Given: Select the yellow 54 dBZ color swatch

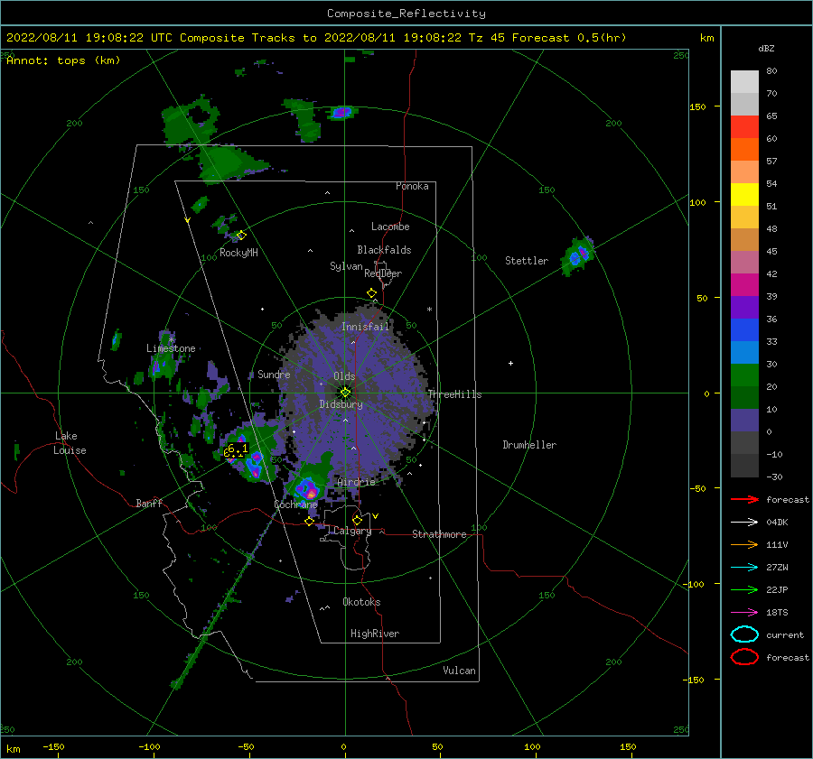Looking at the screenshot, I should 744,195.
